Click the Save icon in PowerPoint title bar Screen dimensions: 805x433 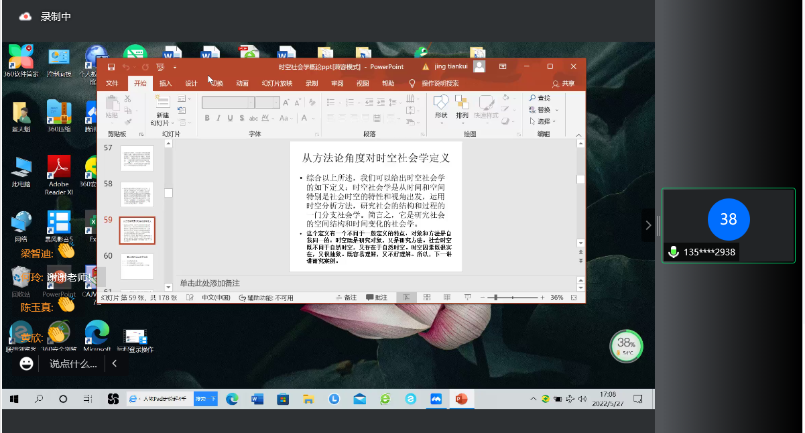[x=111, y=67]
